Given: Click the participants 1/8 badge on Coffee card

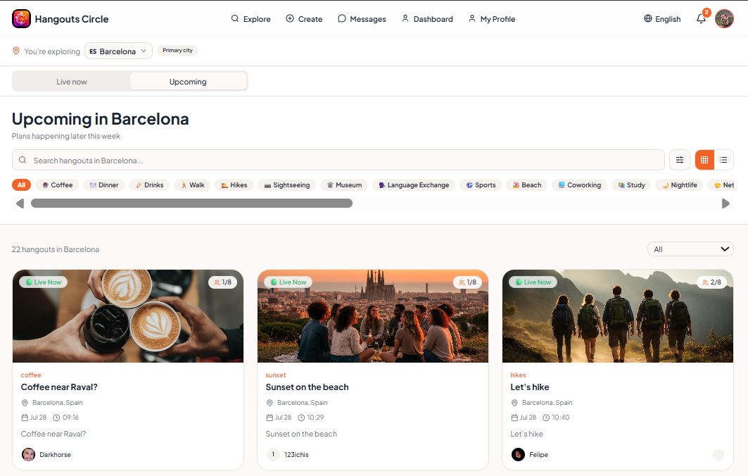Looking at the screenshot, I should 223,282.
